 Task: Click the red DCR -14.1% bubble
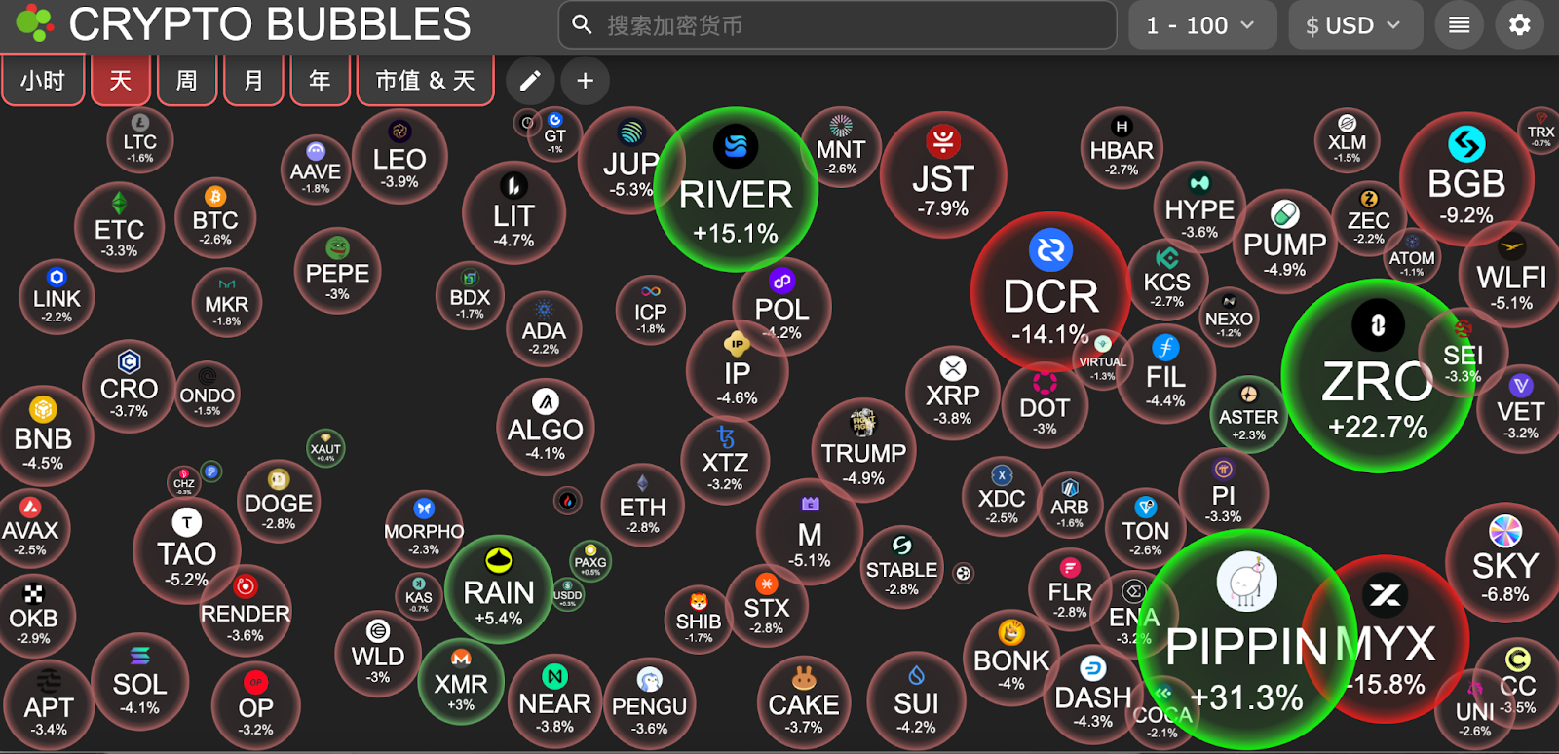(x=1050, y=292)
